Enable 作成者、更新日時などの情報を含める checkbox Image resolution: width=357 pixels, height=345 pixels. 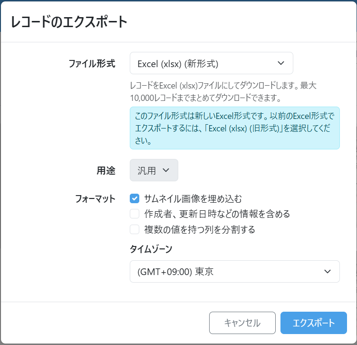pyautogui.click(x=135, y=214)
